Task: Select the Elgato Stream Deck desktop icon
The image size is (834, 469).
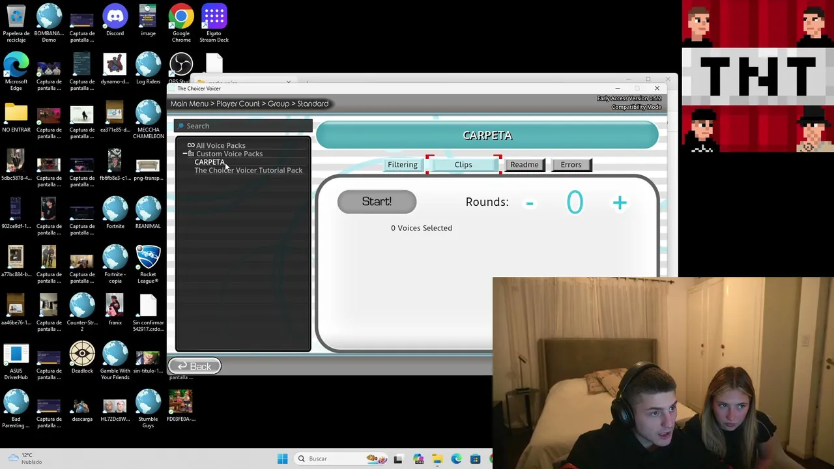Action: pos(214,23)
